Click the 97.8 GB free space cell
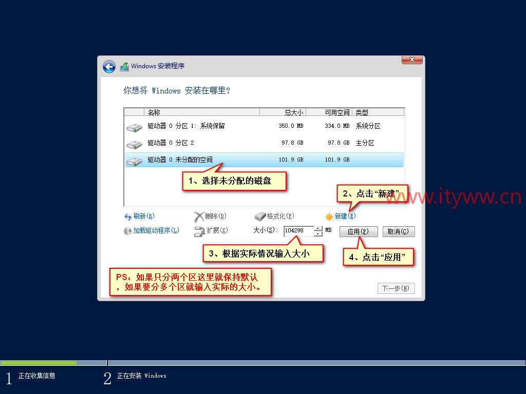Viewport: 526px width, 394px height. point(339,143)
